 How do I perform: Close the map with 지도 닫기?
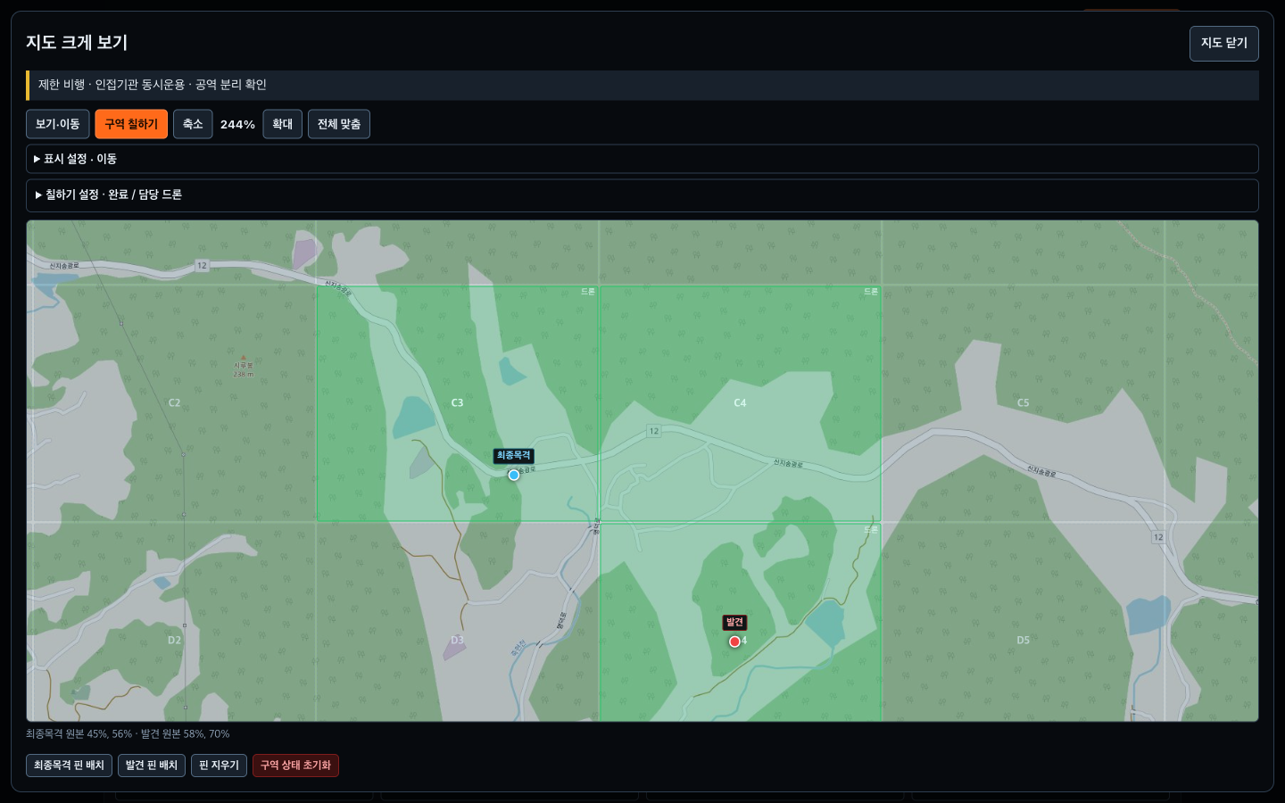coord(1224,43)
